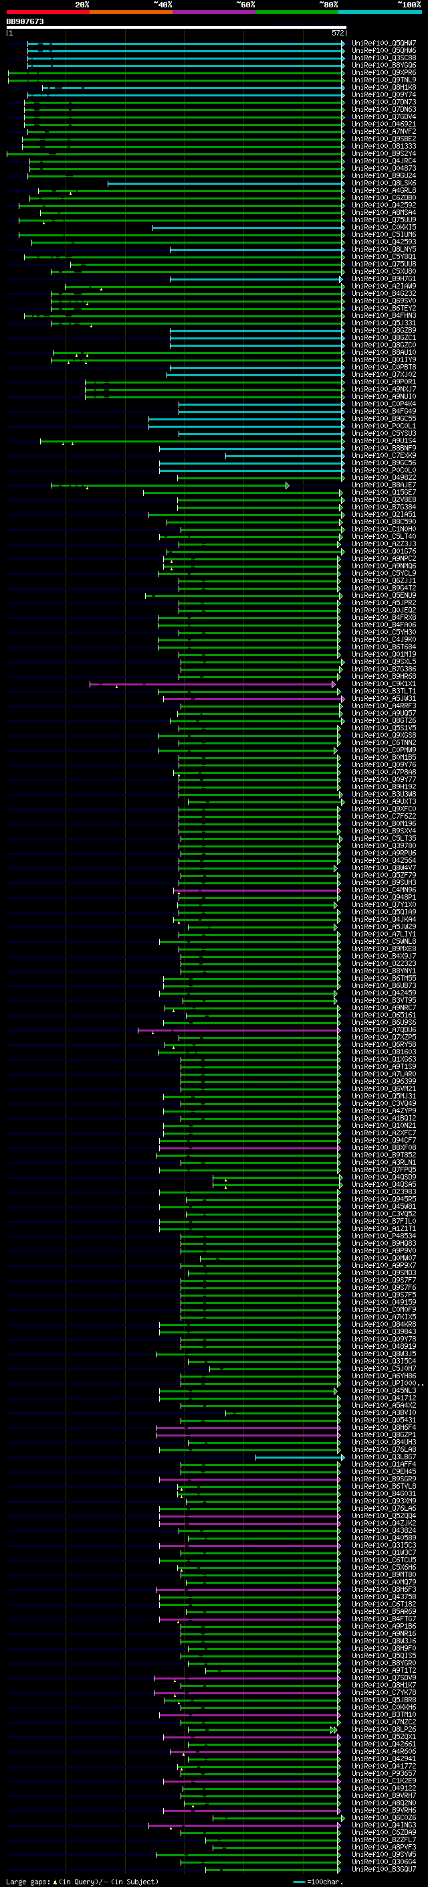The height and width of the screenshot is (1887, 428).
Task: Click hit label UniRef100_Q9SYW5
Action: point(384,1855)
